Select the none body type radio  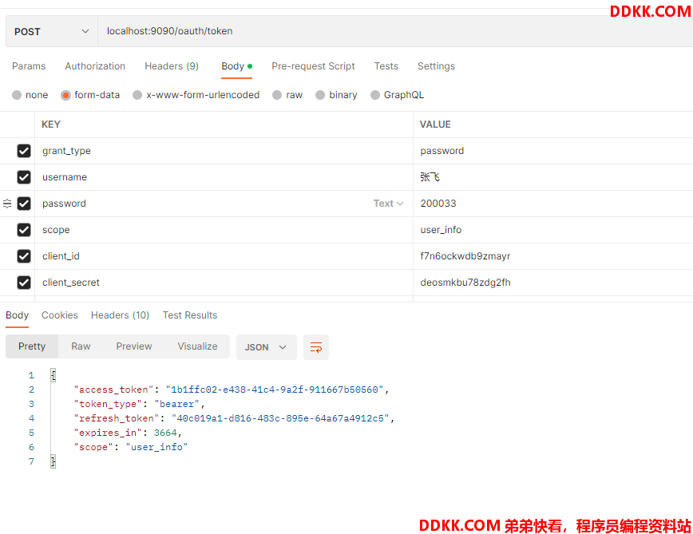point(17,95)
